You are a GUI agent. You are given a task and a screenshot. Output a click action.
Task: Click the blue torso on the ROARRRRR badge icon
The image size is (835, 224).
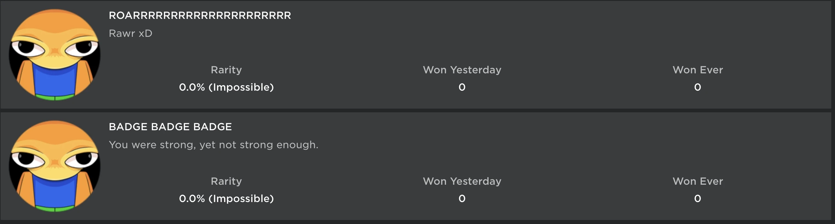(54, 82)
